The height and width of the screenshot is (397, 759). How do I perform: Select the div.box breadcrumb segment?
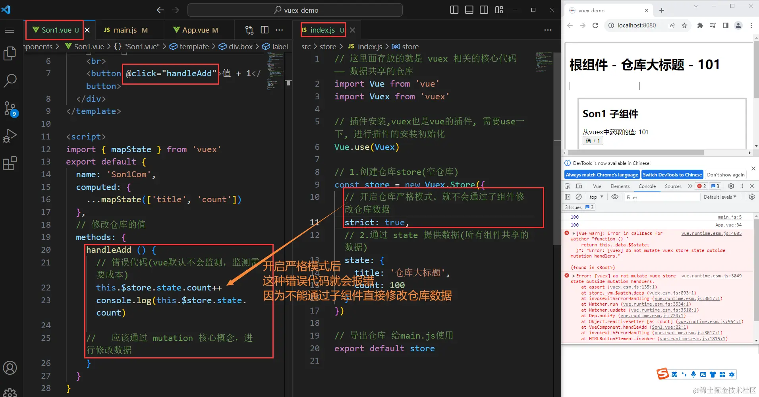236,46
